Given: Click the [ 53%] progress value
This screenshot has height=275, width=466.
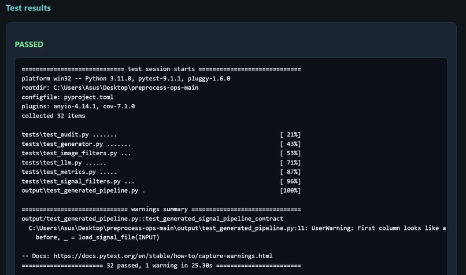Looking at the screenshot, I should pyautogui.click(x=290, y=153).
